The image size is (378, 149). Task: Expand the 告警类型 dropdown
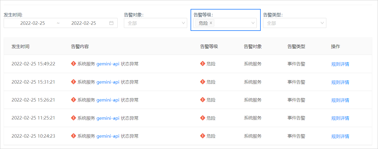tap(295, 23)
